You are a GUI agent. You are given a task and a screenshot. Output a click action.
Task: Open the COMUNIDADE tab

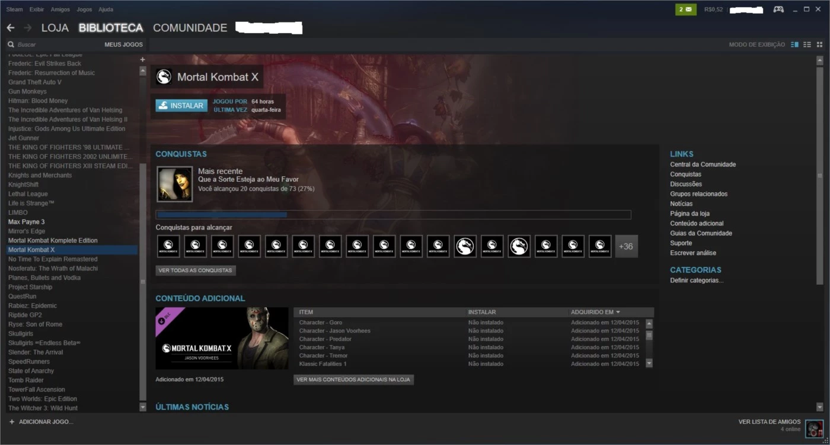[x=190, y=28]
